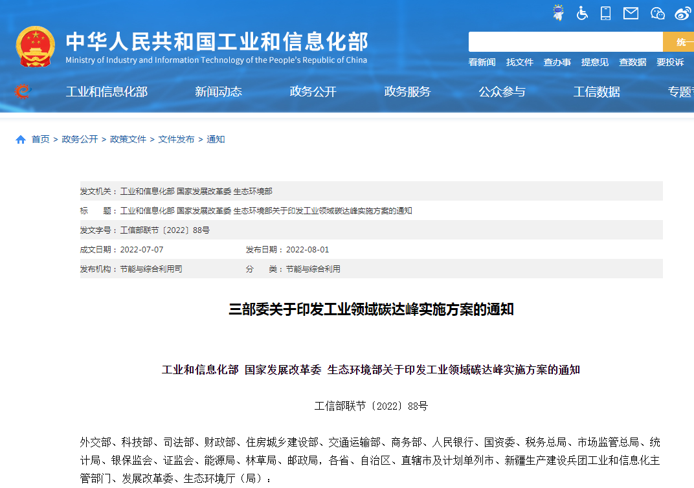
Task: Open 政务服务 navigation menu
Action: click(x=408, y=92)
